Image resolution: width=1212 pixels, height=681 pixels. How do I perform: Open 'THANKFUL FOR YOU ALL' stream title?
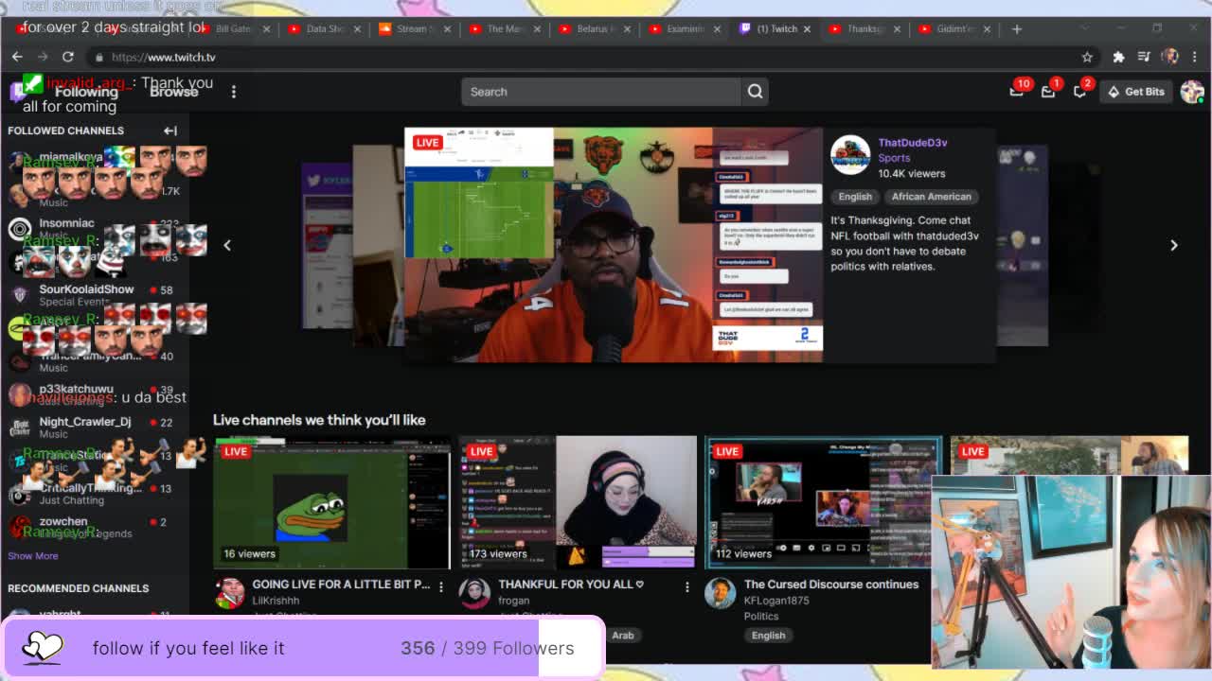click(571, 585)
